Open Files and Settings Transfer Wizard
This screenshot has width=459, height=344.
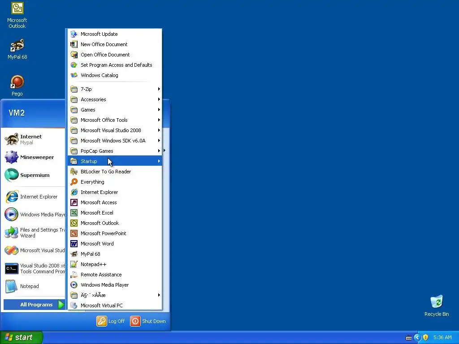point(34,232)
